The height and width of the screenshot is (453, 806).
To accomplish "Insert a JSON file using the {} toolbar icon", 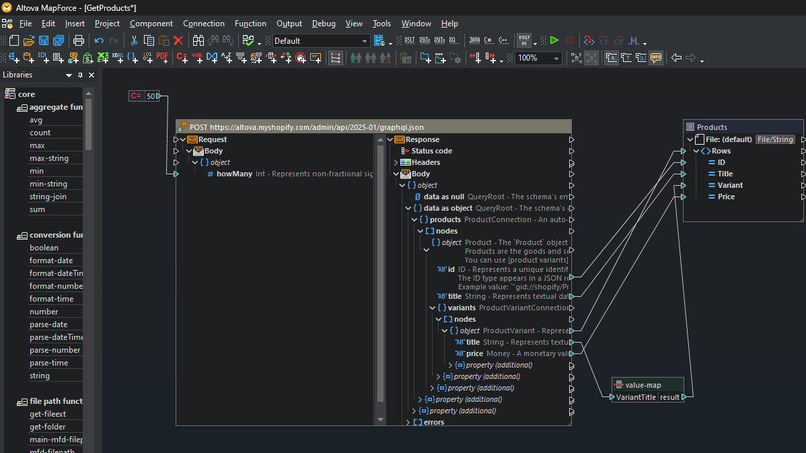I will coord(133,58).
